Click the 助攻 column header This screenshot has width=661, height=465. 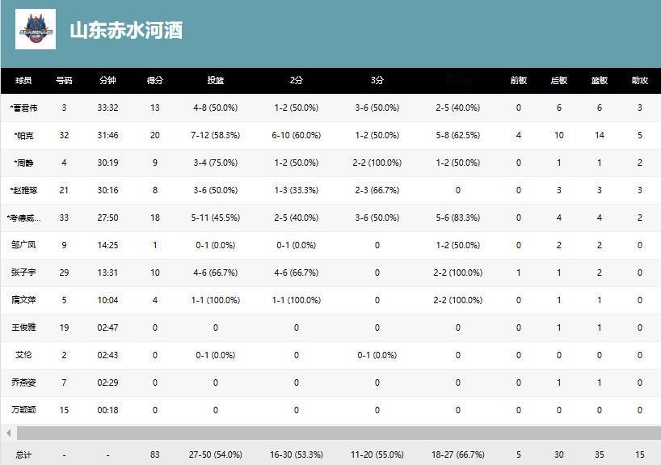tap(640, 80)
